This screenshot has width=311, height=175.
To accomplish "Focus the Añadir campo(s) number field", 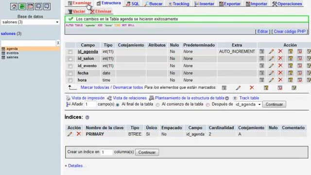I will [90, 104].
